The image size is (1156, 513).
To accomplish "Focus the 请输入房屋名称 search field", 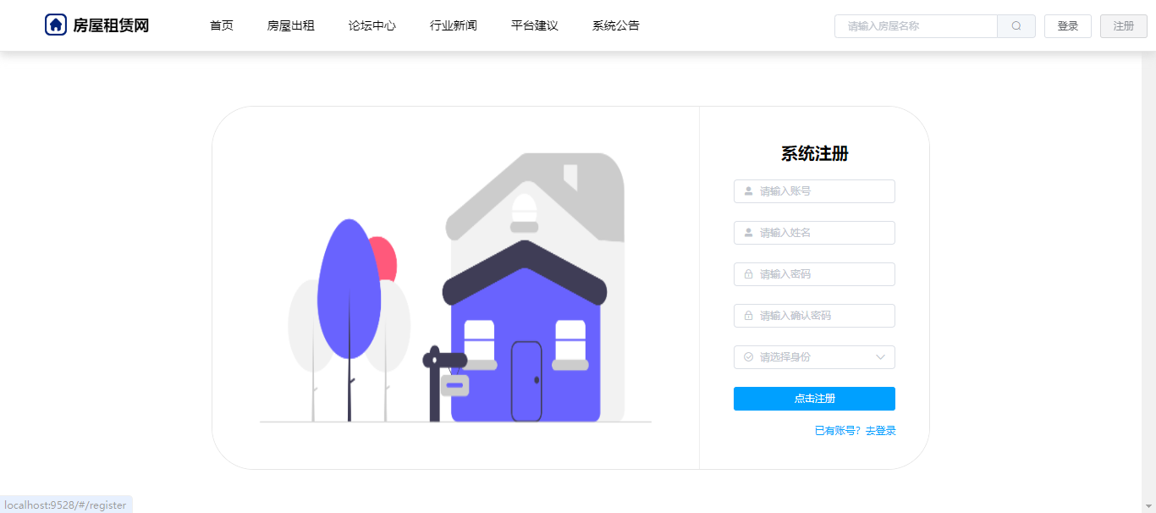I will pyautogui.click(x=916, y=26).
